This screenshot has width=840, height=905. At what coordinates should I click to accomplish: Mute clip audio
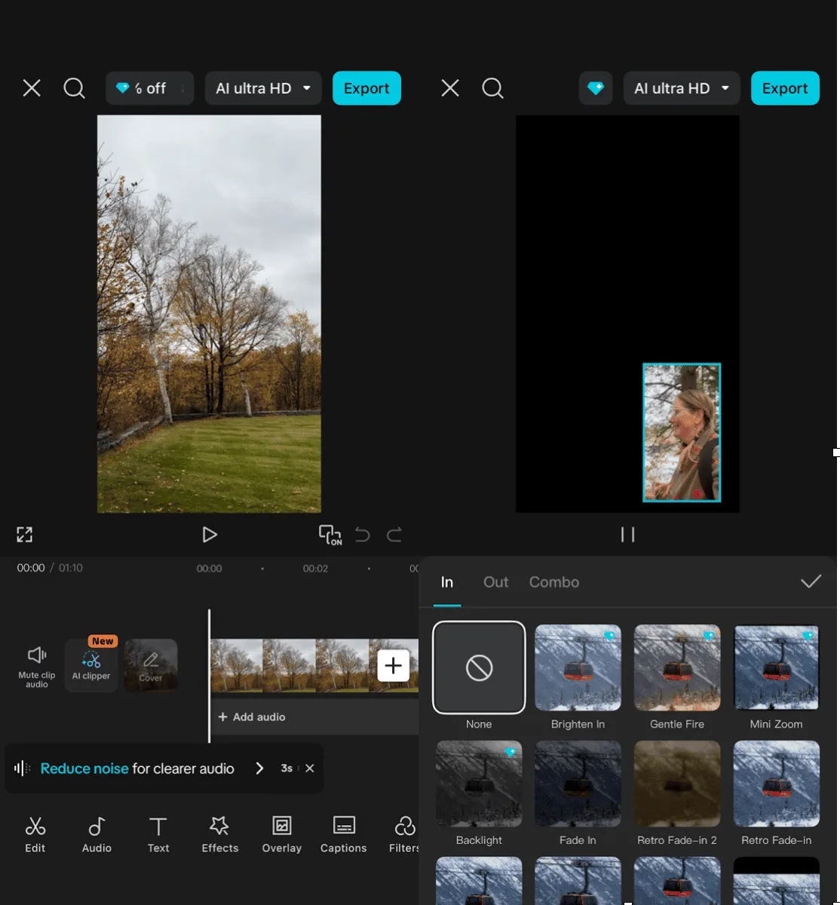click(37, 666)
